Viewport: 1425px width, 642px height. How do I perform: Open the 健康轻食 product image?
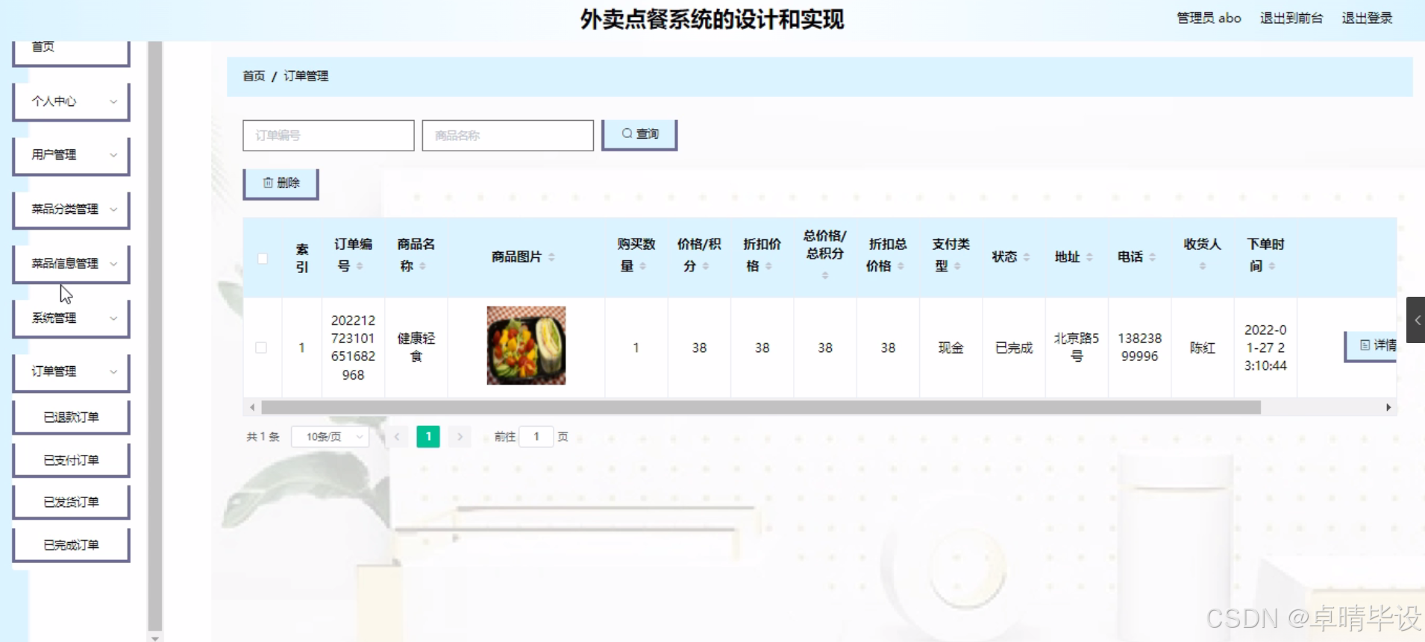click(526, 345)
